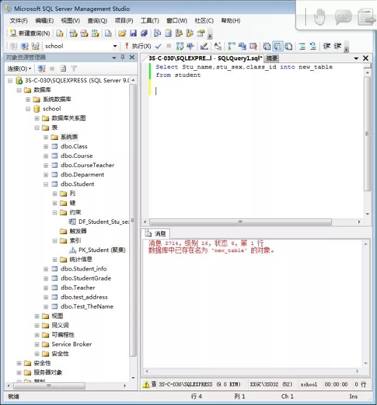Click the raise-hand icon in overlay panel

point(319,17)
